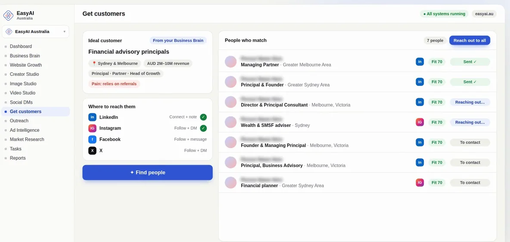Click avatar of the Financial planner
Viewport: 510px width, 242px height.
click(x=230, y=183)
